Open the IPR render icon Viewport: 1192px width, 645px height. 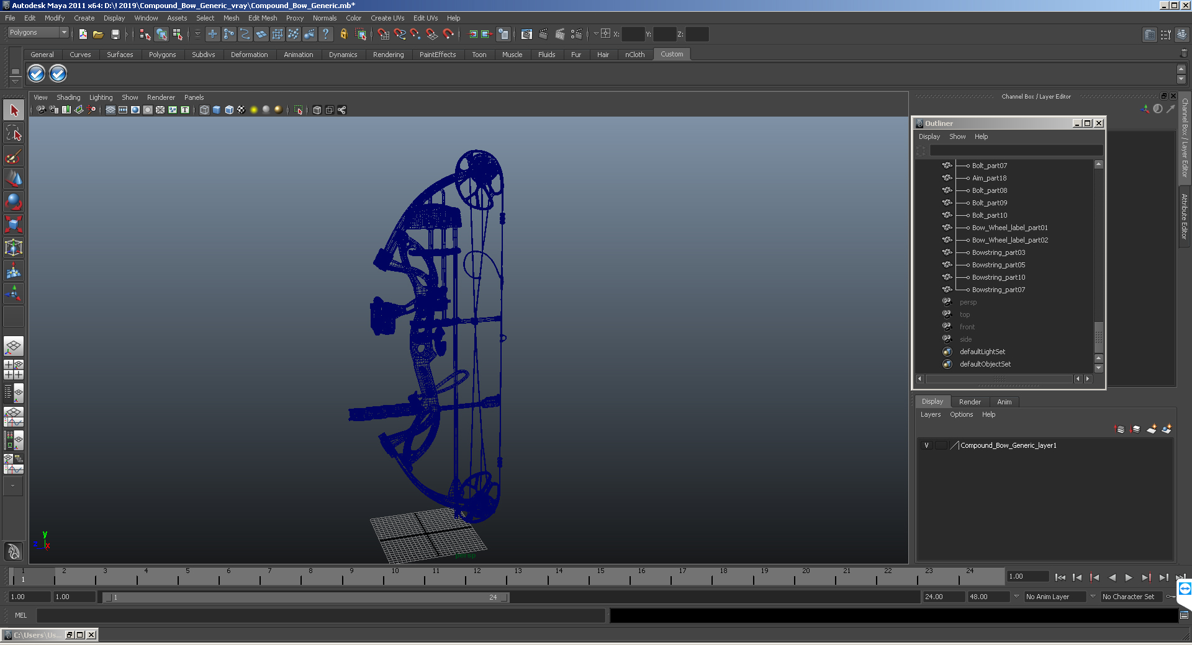pyautogui.click(x=560, y=34)
